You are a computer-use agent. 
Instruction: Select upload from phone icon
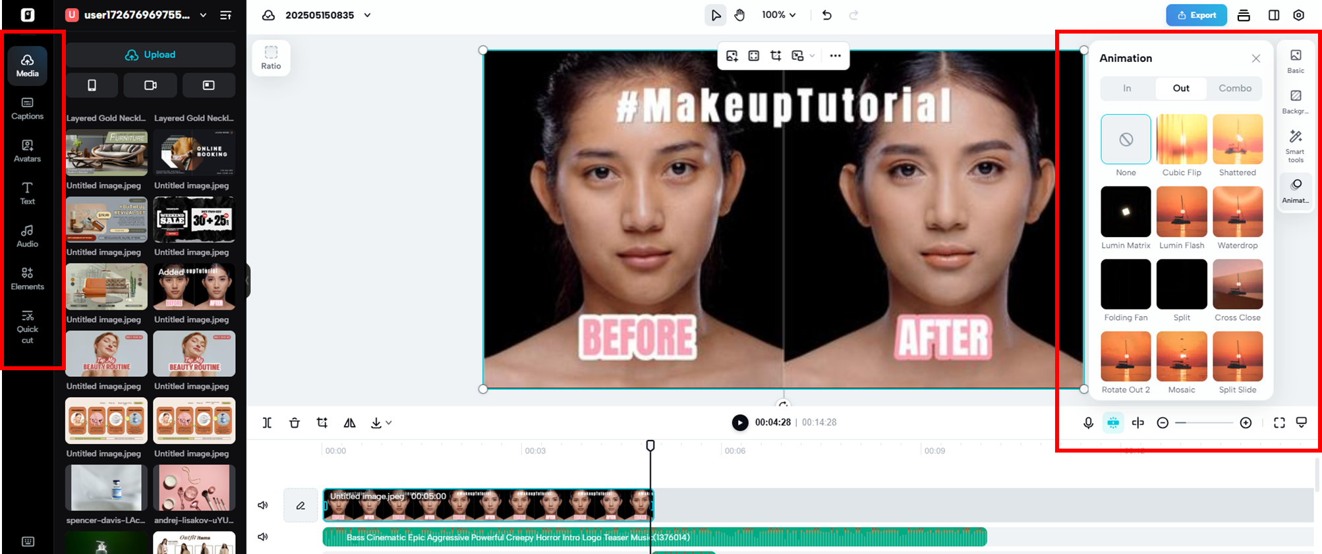tap(92, 85)
